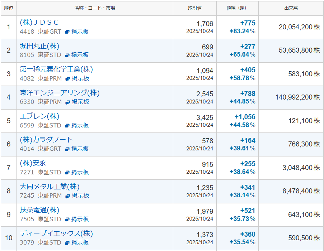This screenshot has height=251, width=324.
Task: Click the 掲示板 icon for 安永
Action: coord(67,173)
